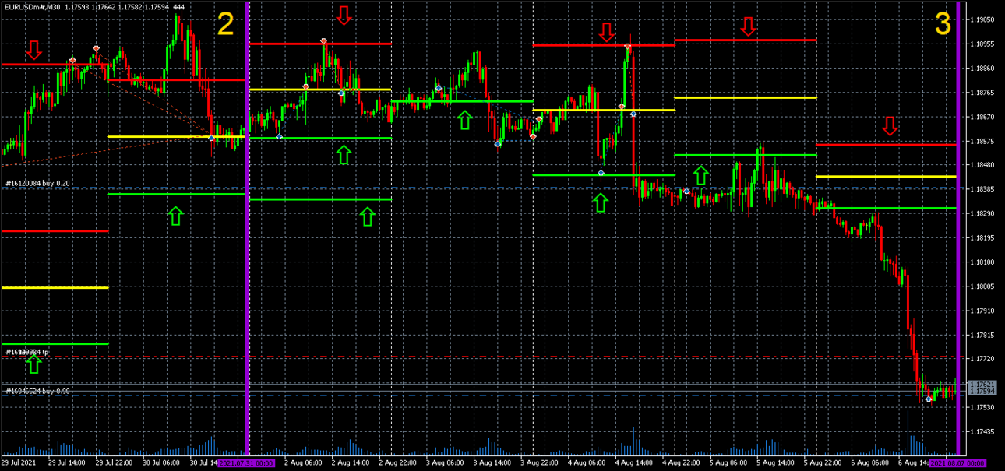Click the 1.17594 bid price tag

coord(983,392)
